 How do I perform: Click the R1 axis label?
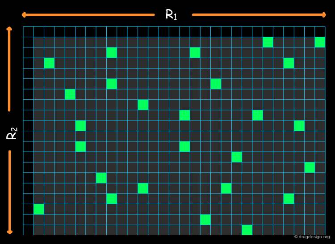(x=172, y=15)
